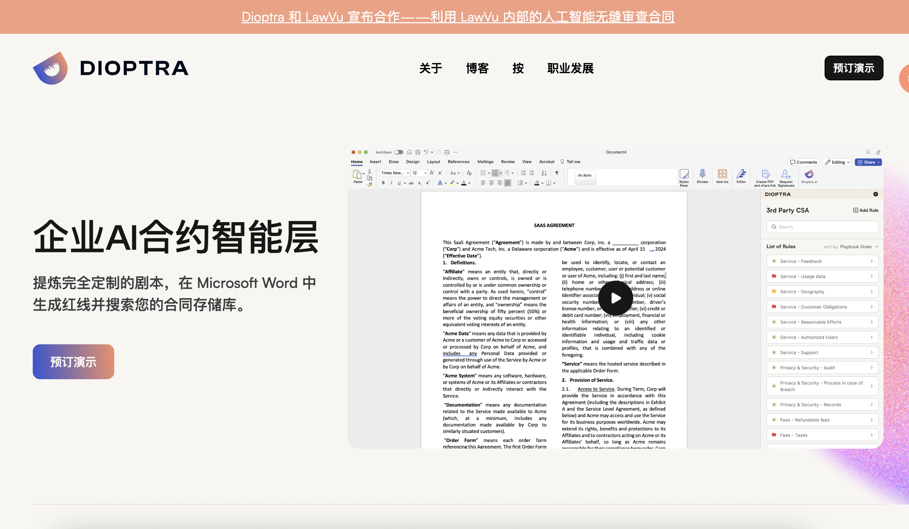909x529 pixels.
Task: Toggle Show paragraph marks (pilcrow)
Action: [557, 173]
